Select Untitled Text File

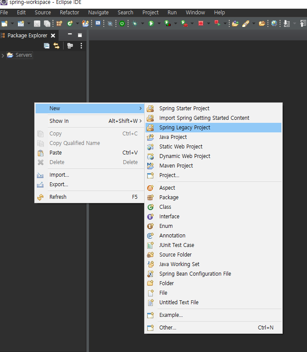pyautogui.click(x=213, y=303)
